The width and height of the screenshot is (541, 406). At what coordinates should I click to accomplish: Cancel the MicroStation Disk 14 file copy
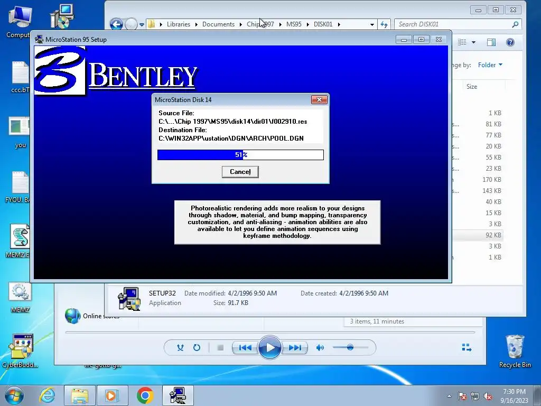[x=240, y=172]
